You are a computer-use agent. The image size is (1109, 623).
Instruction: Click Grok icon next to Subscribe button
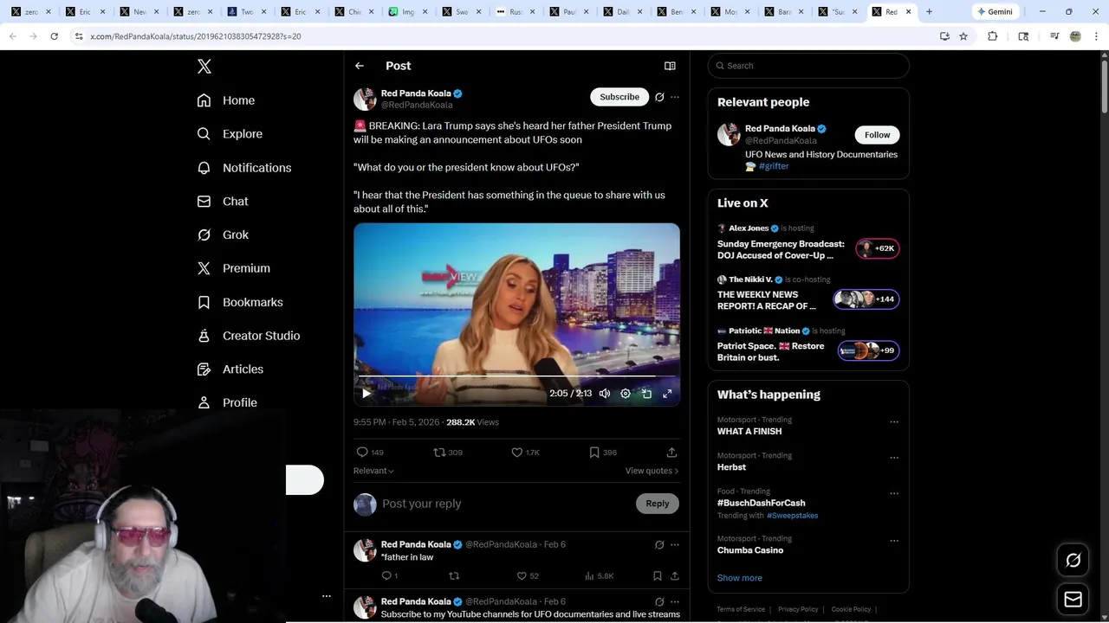(x=659, y=97)
